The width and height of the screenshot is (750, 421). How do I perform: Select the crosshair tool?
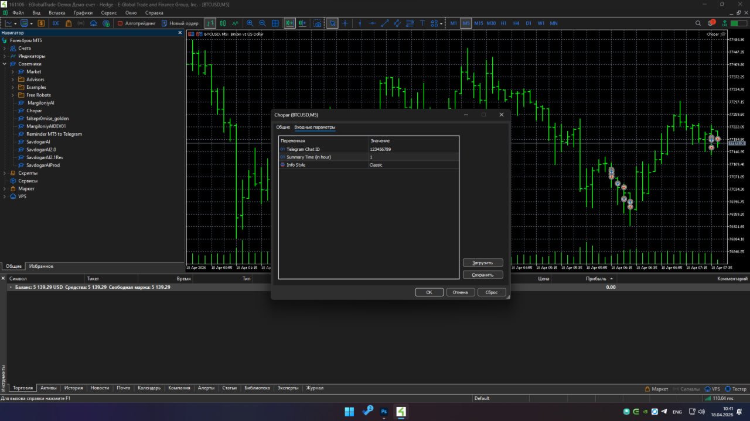[345, 23]
